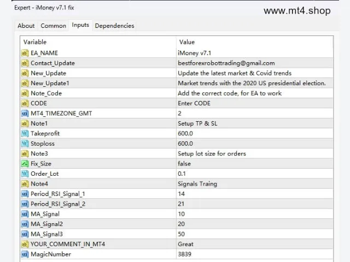Screen dimensions: 350x262
Task: Click the boolean icon beside Fix_Size
Action: pos(25,164)
